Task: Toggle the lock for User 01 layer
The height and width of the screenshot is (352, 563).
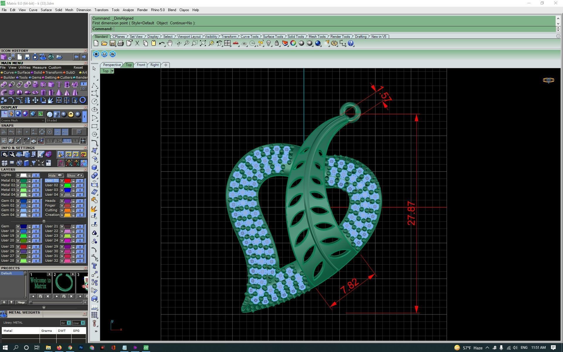Action: click(73, 181)
